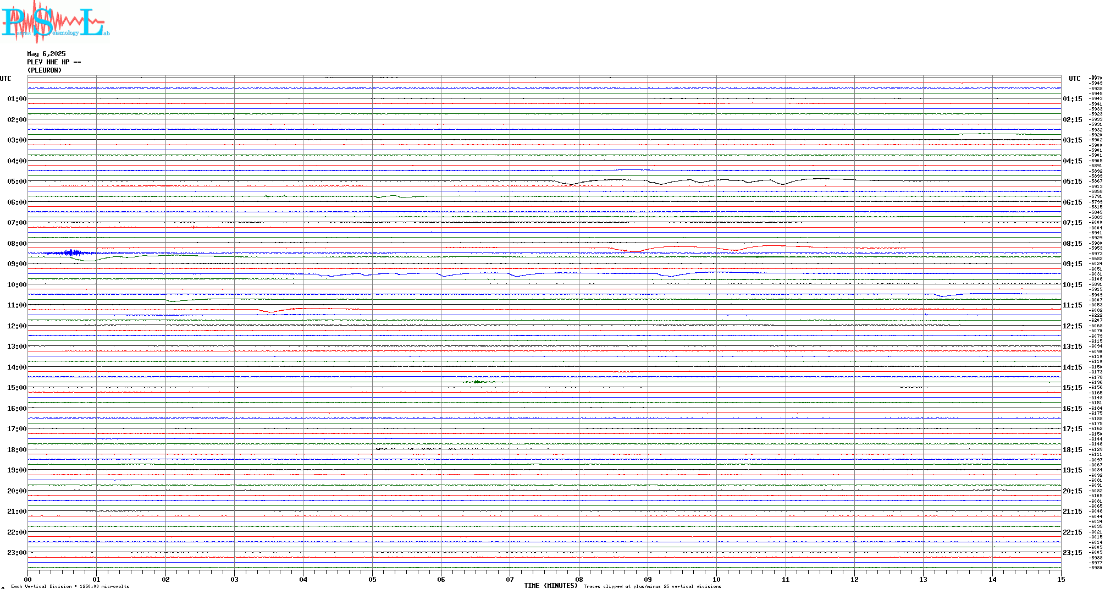Click the UTC label above the left time column

coord(5,79)
